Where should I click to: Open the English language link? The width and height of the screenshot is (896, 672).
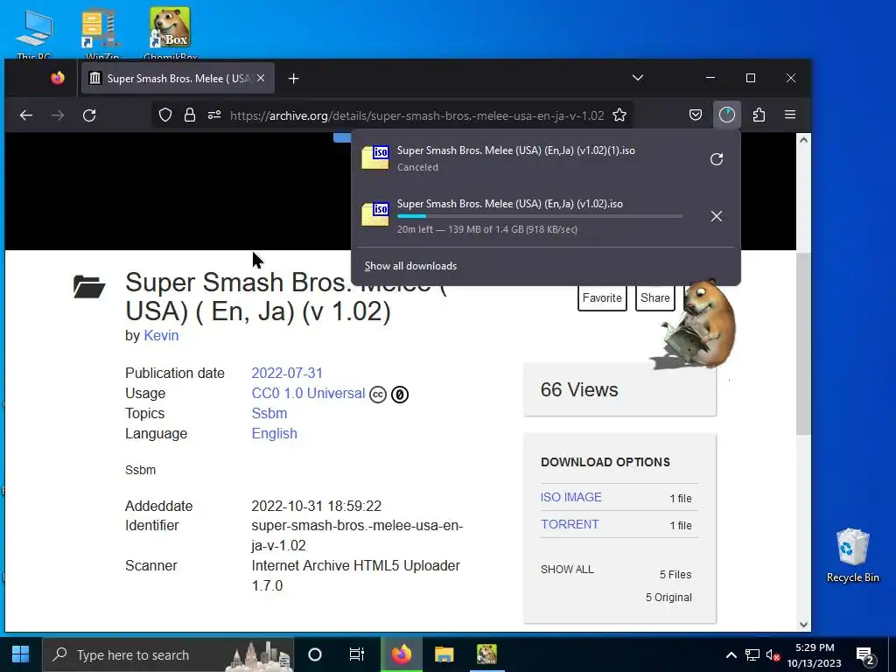point(274,433)
